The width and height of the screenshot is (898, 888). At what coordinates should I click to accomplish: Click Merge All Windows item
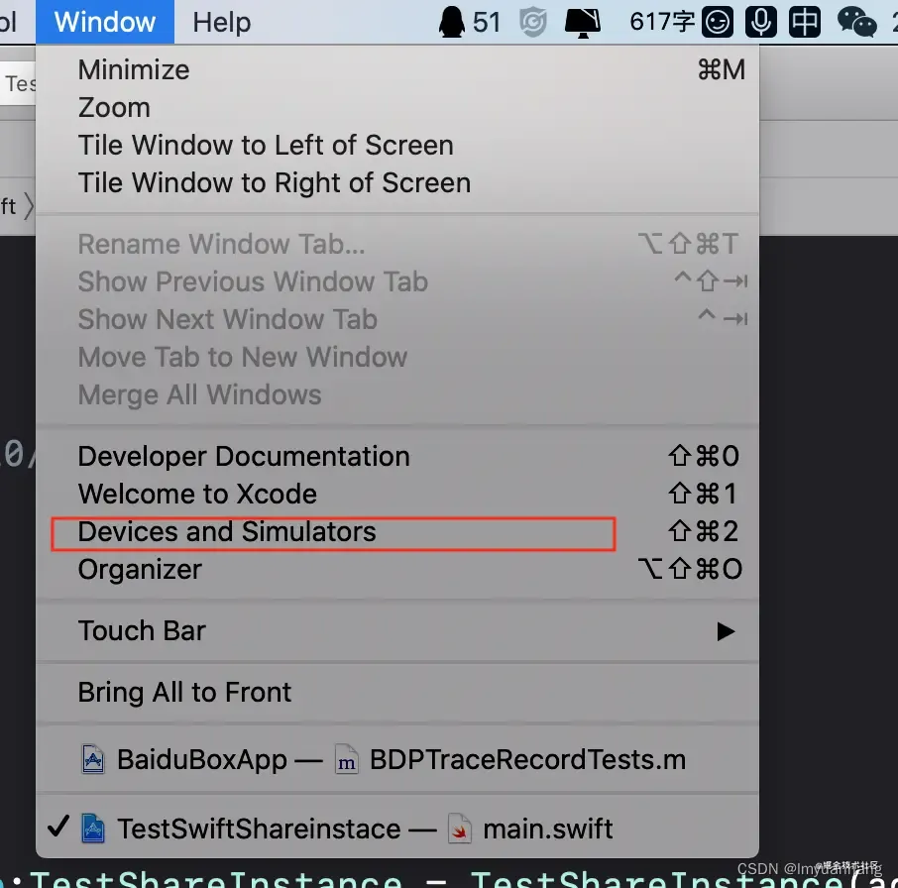[397, 395]
